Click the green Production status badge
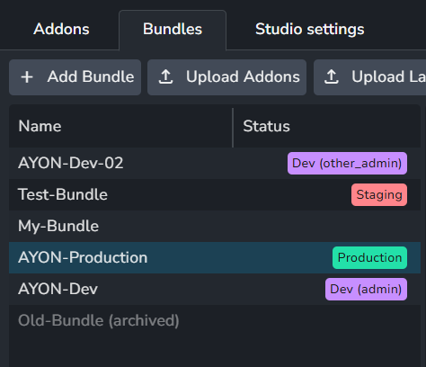 (369, 257)
